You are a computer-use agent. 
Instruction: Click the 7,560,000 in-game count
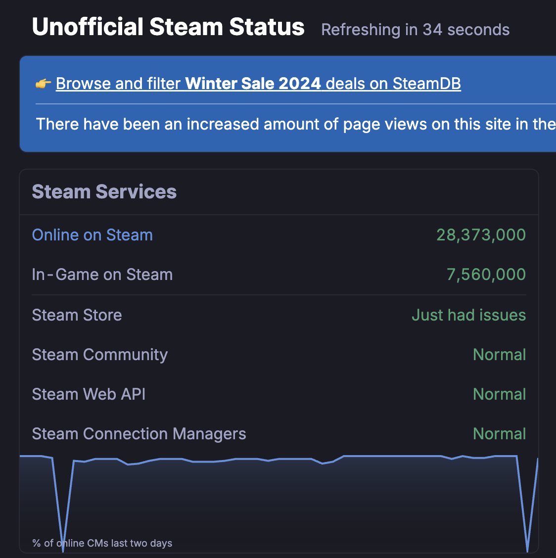pyautogui.click(x=486, y=275)
